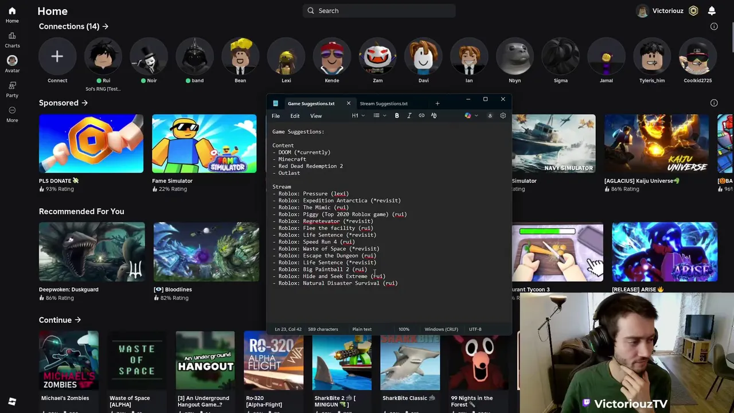The width and height of the screenshot is (734, 413).
Task: Open PLS DONATE game thumbnail
Action: click(x=91, y=143)
